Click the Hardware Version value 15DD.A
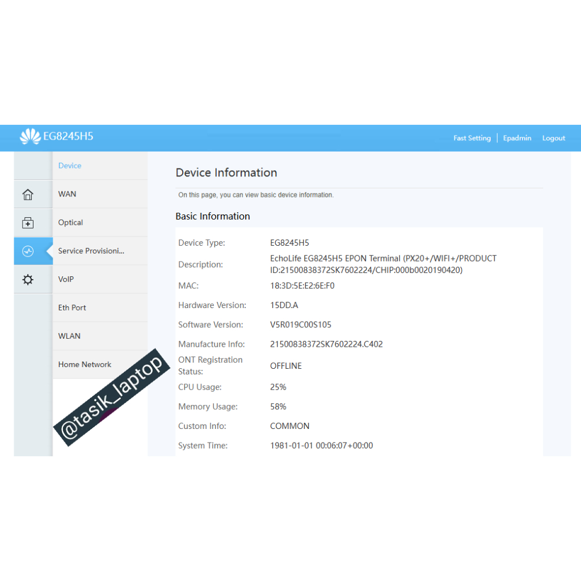The image size is (581, 581). (x=284, y=305)
